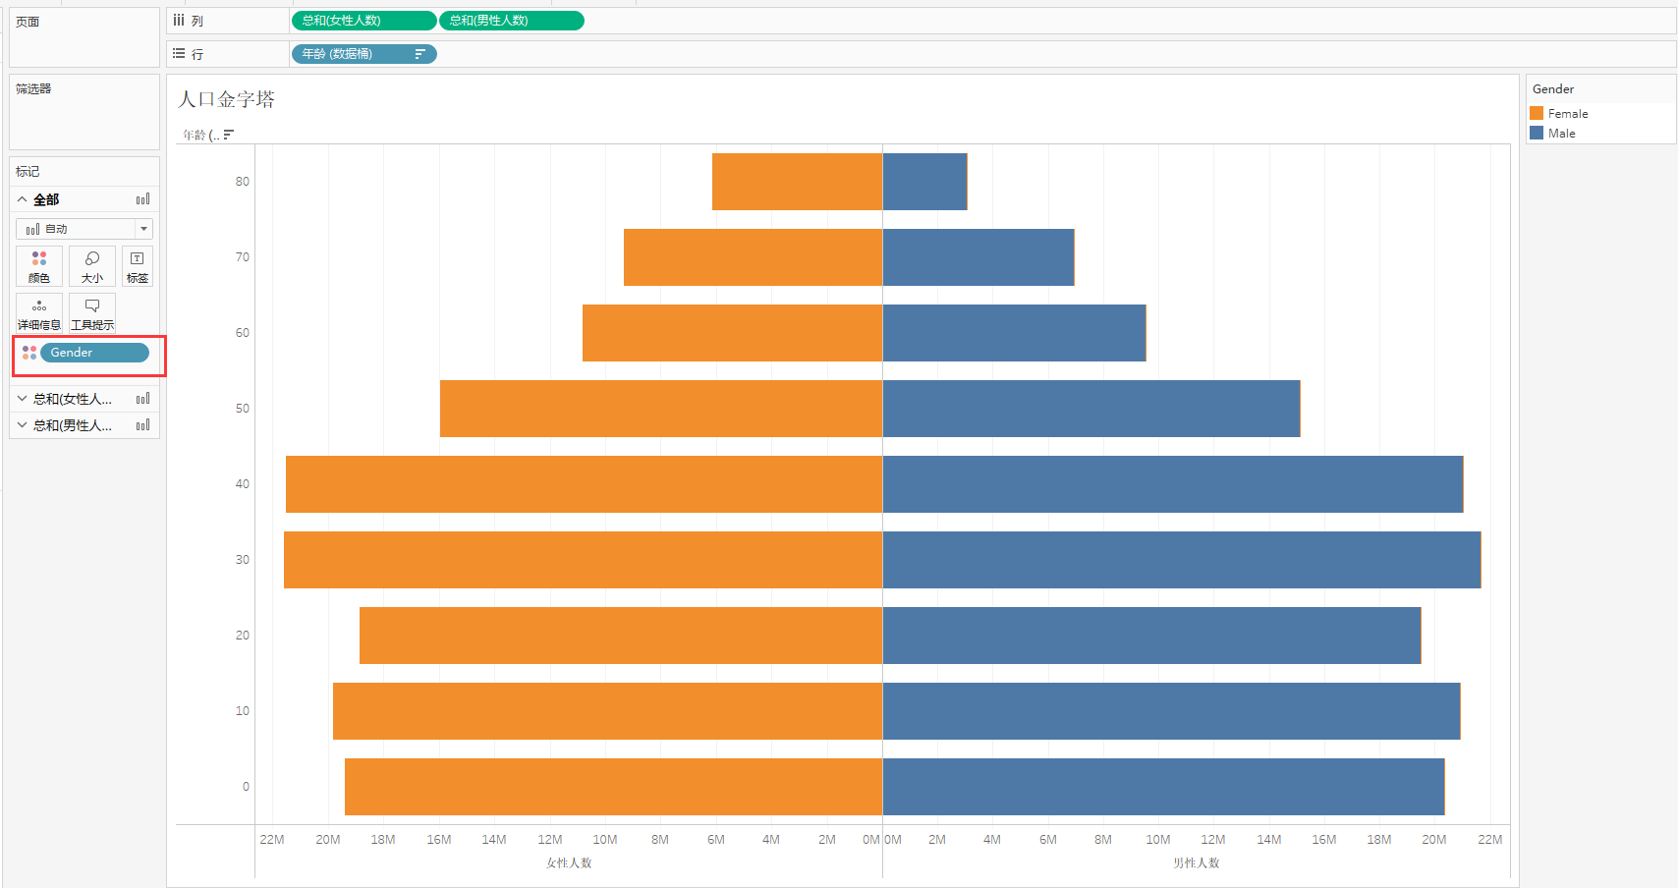Select the Male legend label
1678x888 pixels.
1562,134
